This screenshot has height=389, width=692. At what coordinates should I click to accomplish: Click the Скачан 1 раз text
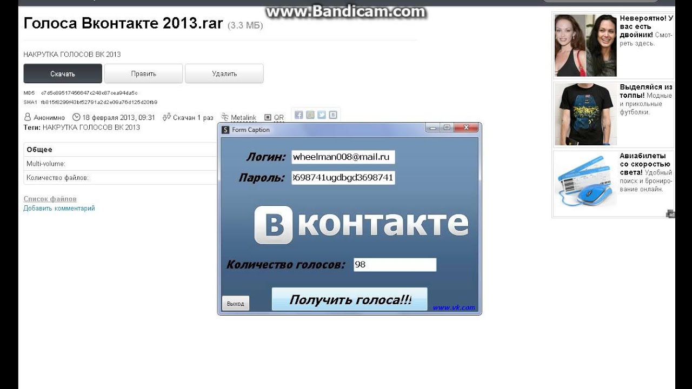click(x=193, y=118)
